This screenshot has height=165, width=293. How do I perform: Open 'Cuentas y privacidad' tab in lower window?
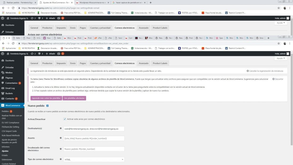point(100,63)
